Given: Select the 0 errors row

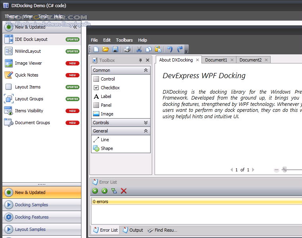Looking at the screenshot, I should tap(197, 202).
